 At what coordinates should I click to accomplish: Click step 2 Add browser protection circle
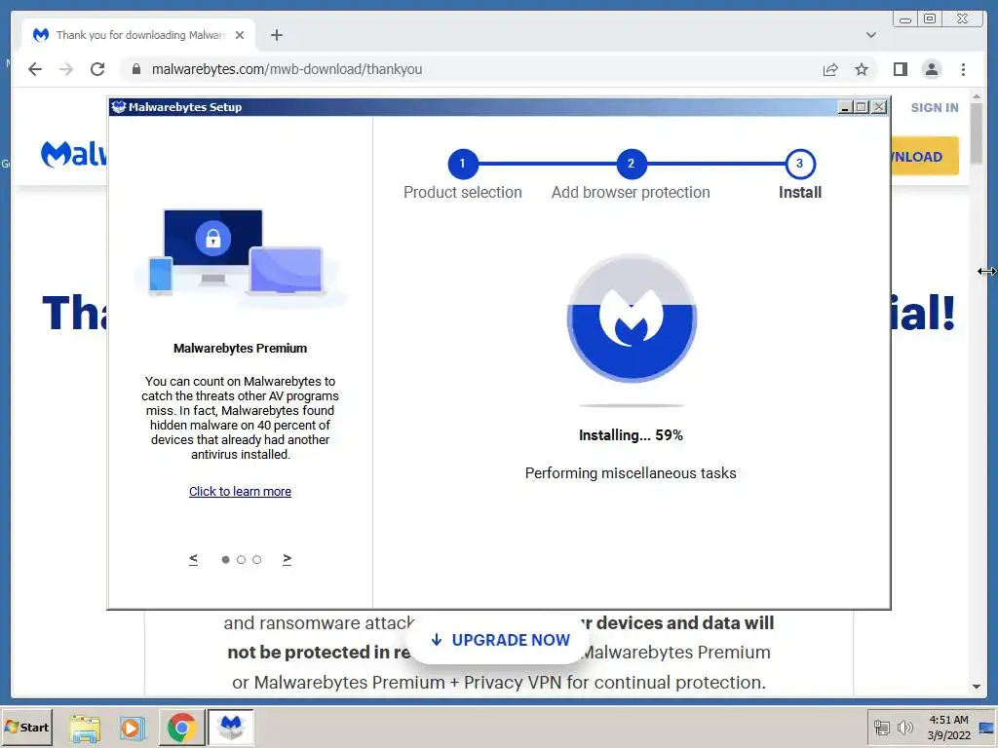(x=631, y=164)
